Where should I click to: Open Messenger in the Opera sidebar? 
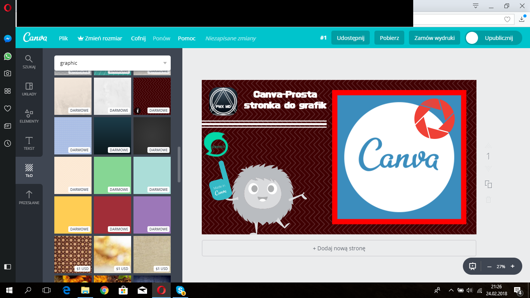pyautogui.click(x=8, y=39)
